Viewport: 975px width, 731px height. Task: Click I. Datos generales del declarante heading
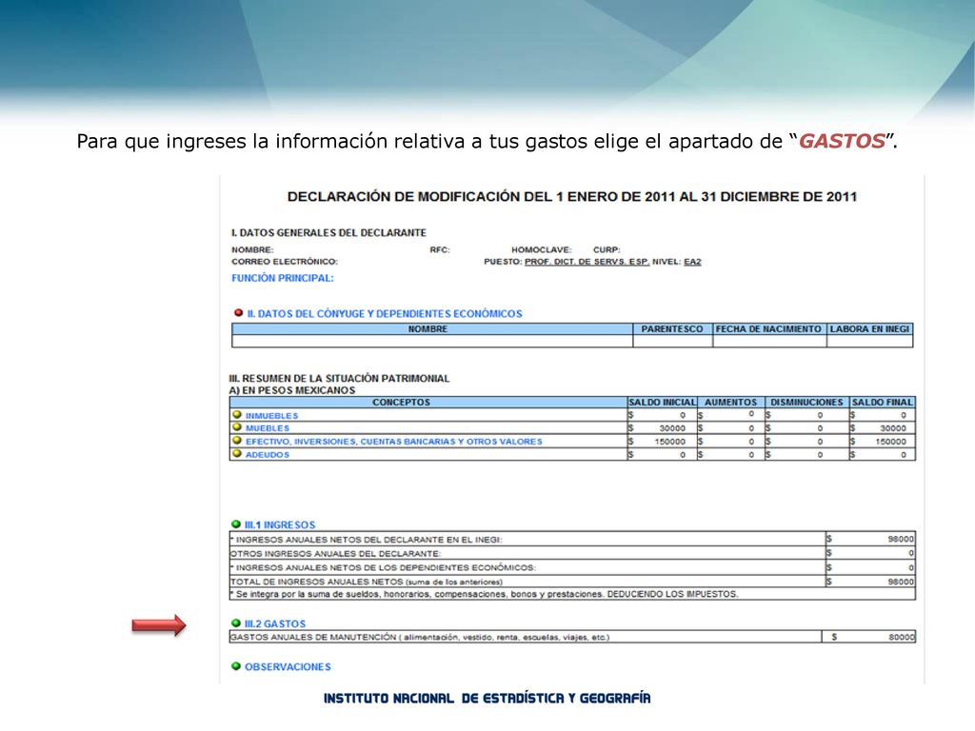[x=328, y=232]
